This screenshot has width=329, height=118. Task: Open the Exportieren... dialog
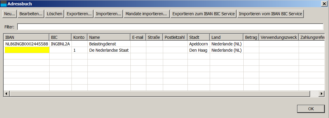pos(79,14)
